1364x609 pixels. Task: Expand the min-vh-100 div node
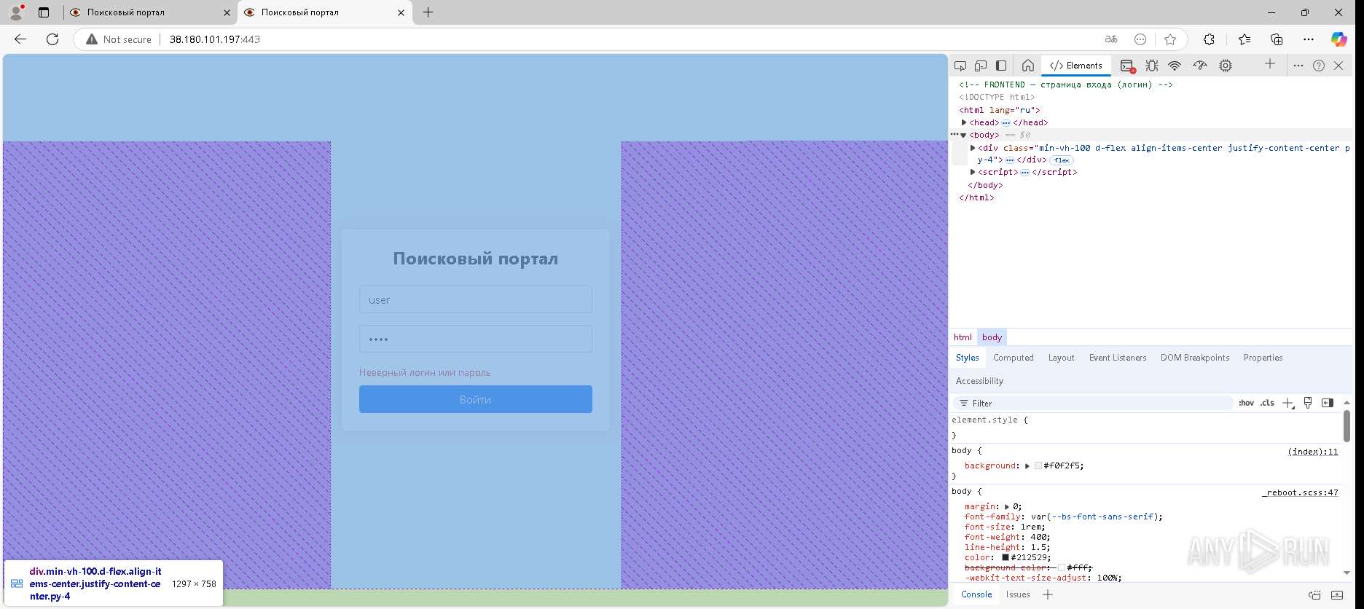click(973, 148)
